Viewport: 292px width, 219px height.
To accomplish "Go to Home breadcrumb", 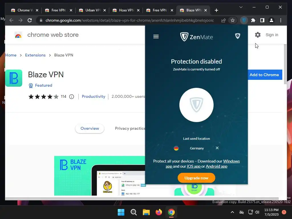I will [x=11, y=55].
